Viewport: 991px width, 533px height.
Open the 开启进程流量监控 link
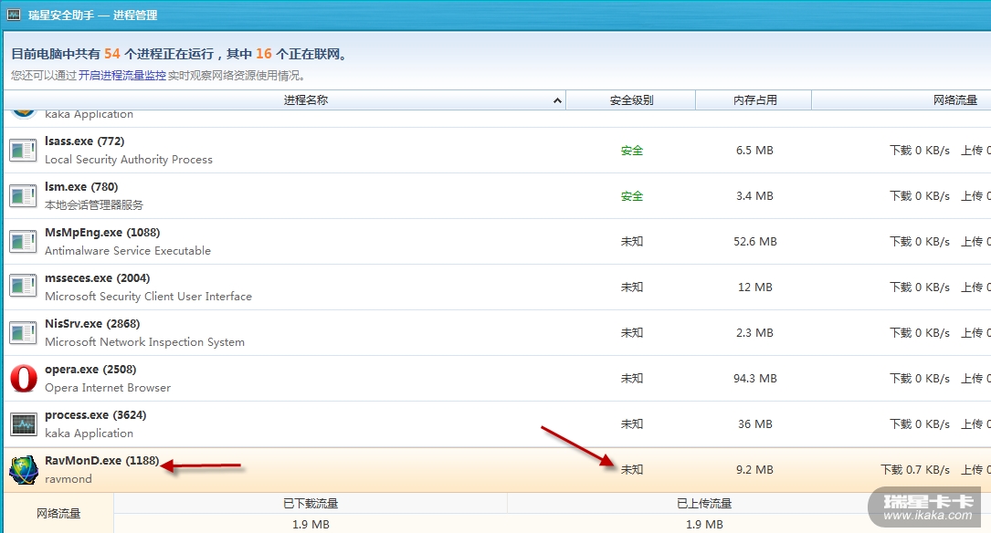tap(122, 75)
